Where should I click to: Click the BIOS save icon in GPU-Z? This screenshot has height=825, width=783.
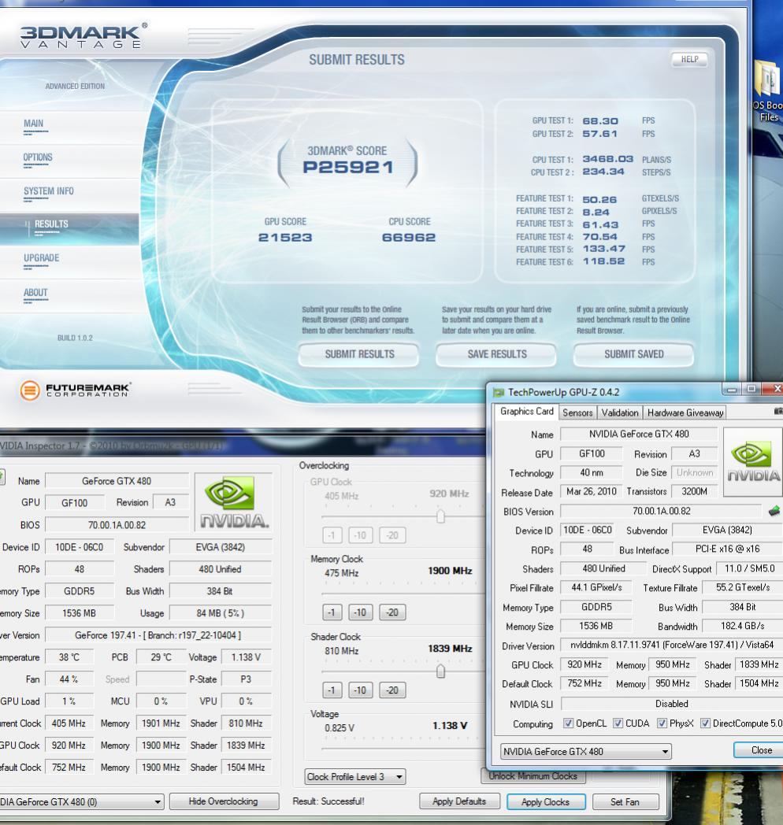pos(774,511)
